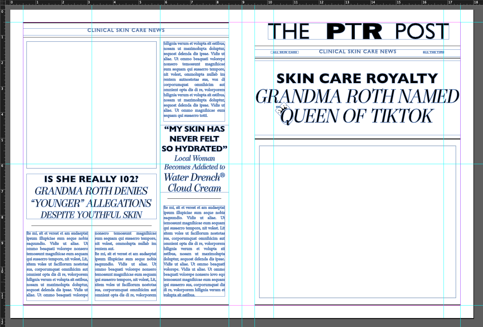Click the ruler zero-point origin box

[x=2, y=2]
